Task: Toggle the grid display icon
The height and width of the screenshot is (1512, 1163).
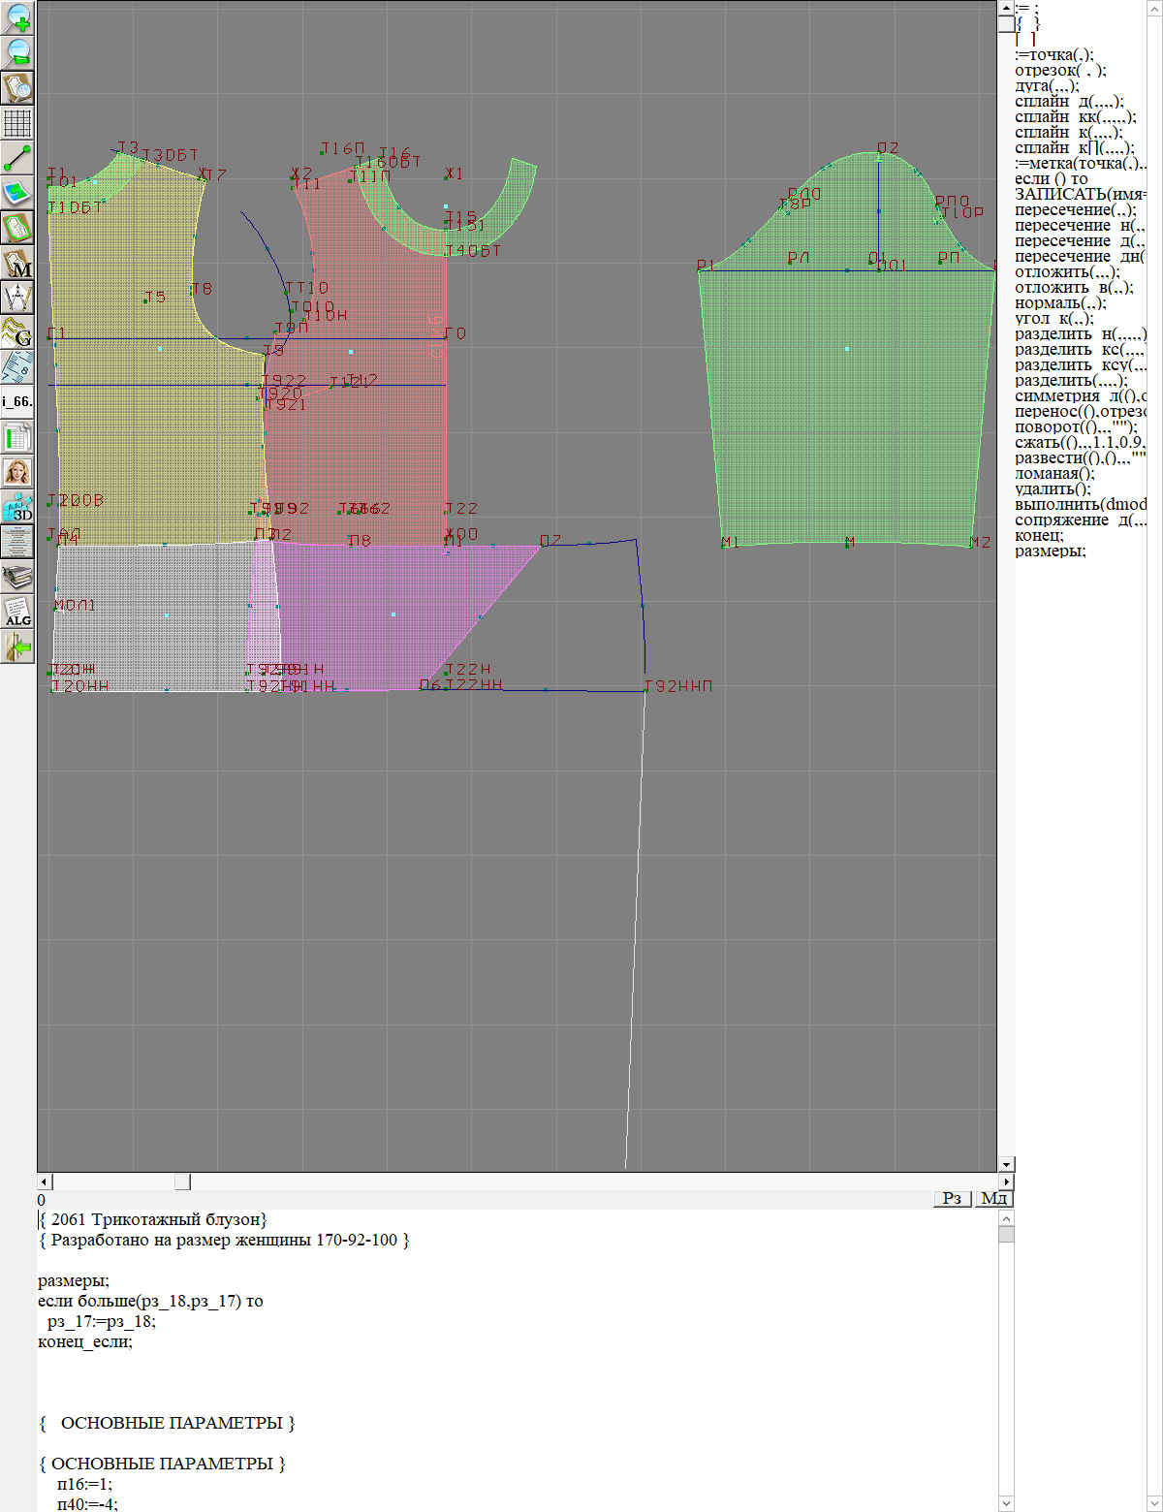Action: coord(18,123)
